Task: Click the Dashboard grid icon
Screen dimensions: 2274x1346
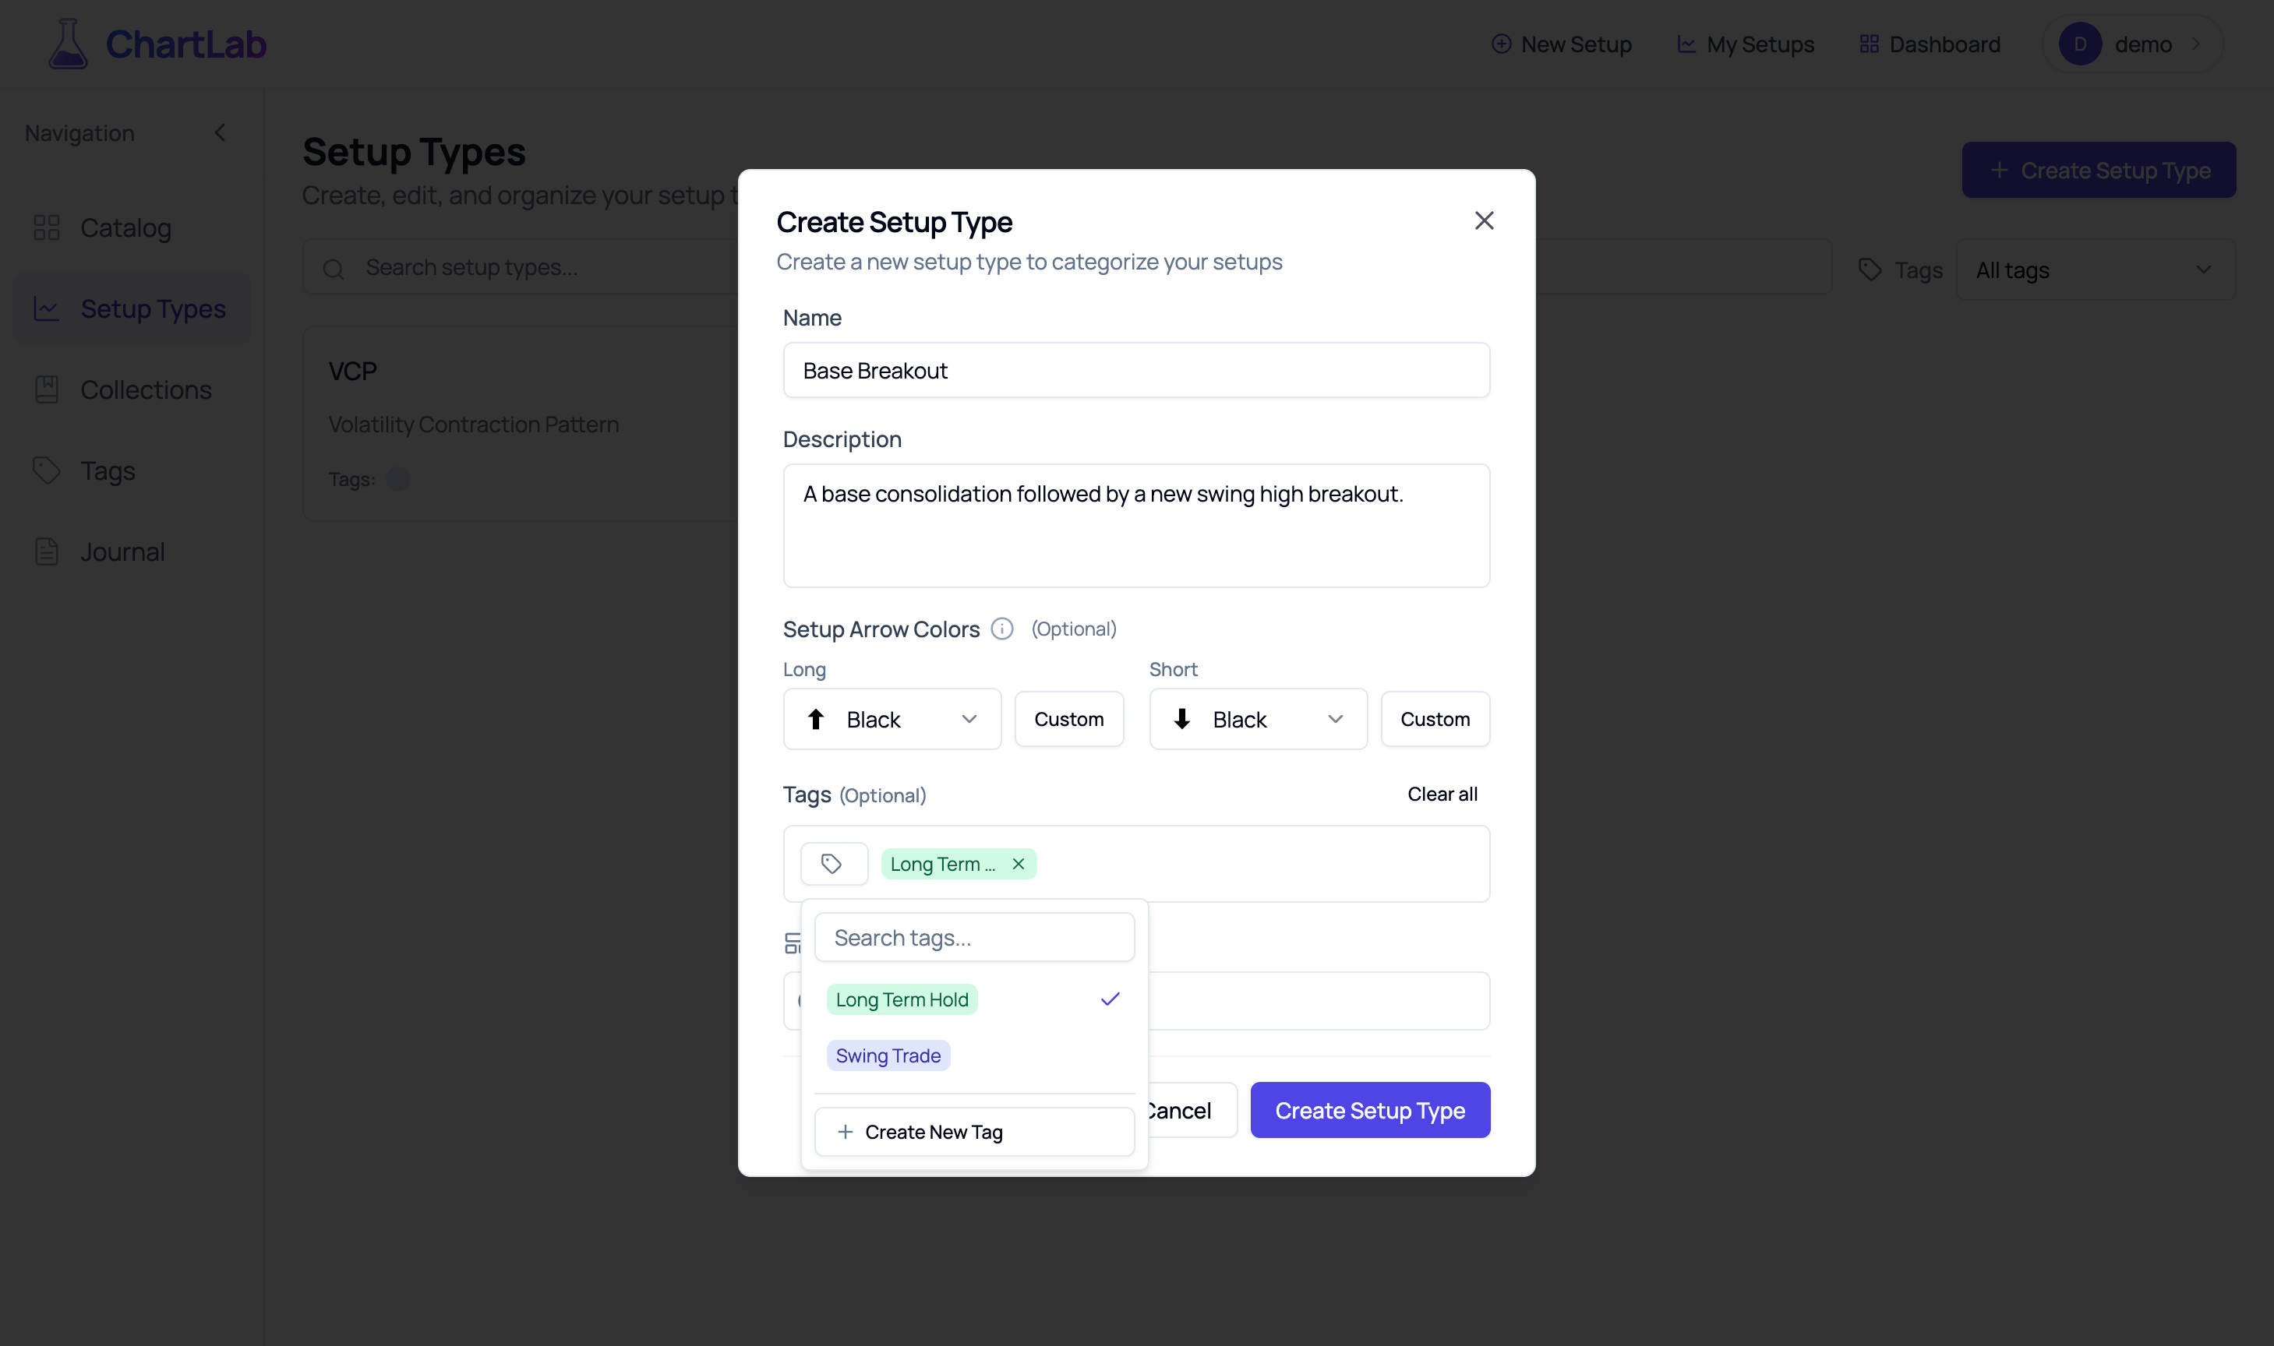Action: point(1869,44)
